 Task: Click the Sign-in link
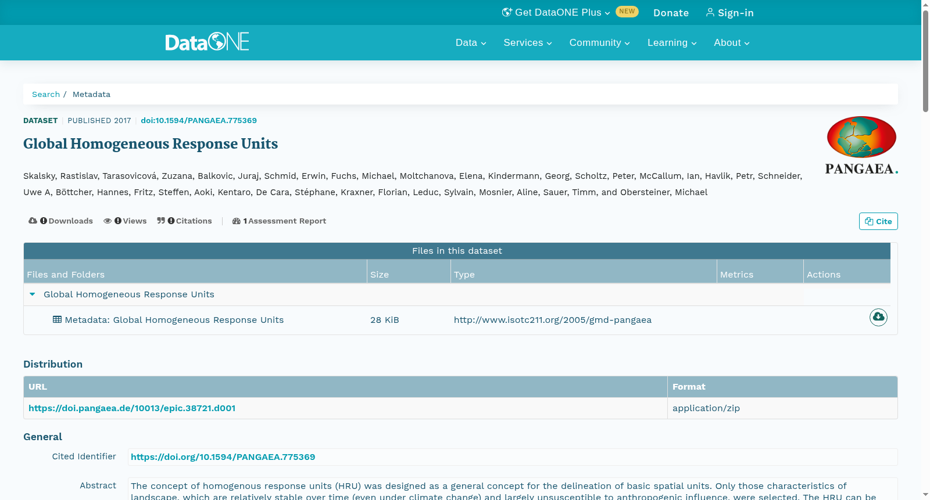point(729,13)
